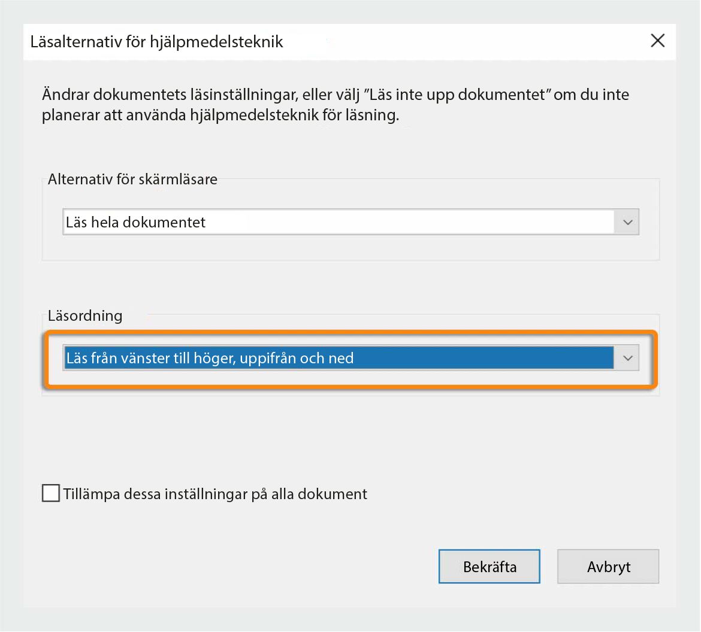Click the Läsordning section label
The image size is (701, 632).
pyautogui.click(x=84, y=315)
